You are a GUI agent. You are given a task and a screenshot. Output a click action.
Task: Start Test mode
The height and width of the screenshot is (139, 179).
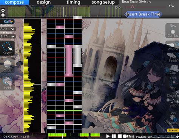point(128,136)
